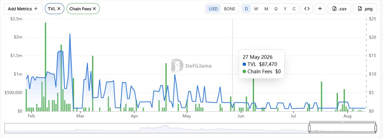
Task: Open embed code icon
Action: click(x=307, y=9)
